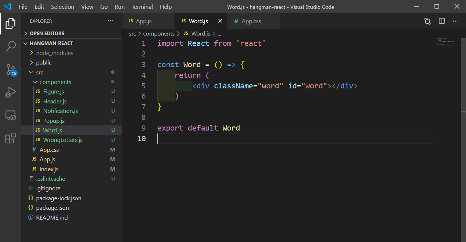Switch to the App.css editor tab
The image size is (466, 242).
254,21
